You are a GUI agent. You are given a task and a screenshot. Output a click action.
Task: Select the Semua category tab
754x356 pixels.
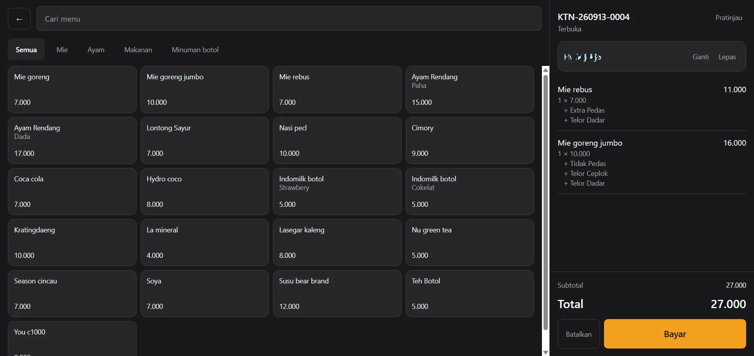(26, 49)
